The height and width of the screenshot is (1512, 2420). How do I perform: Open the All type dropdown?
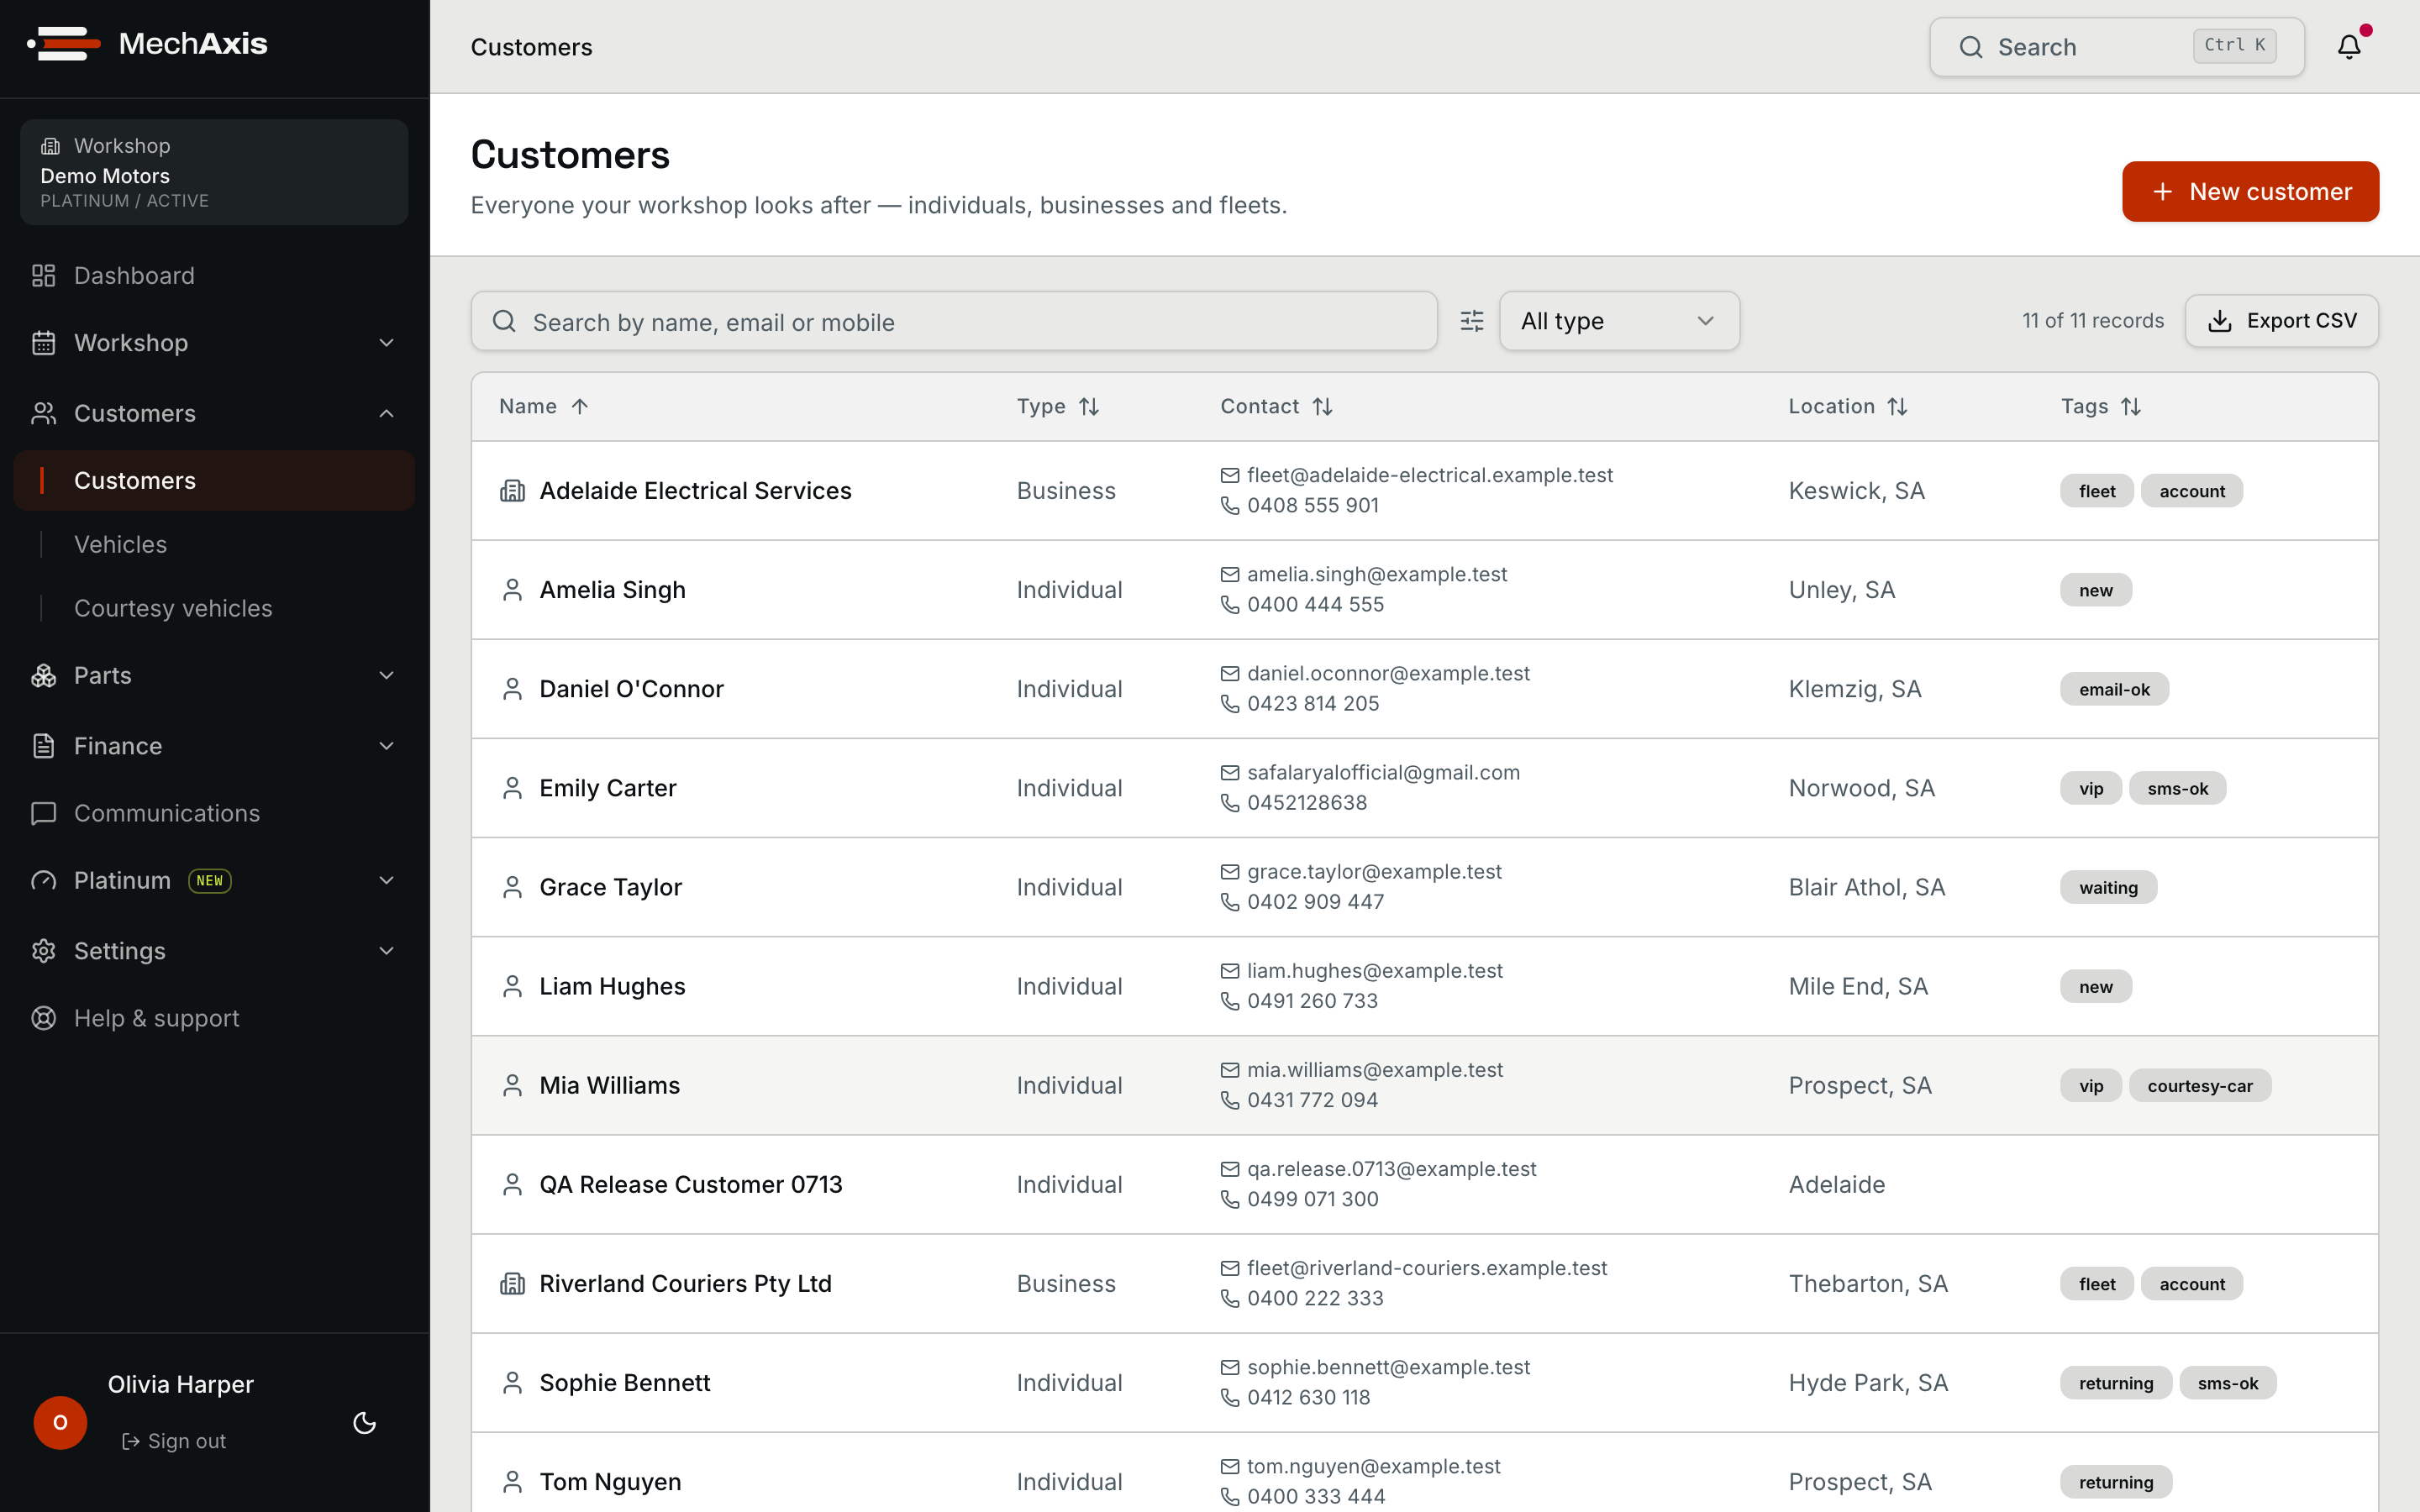[x=1619, y=321]
